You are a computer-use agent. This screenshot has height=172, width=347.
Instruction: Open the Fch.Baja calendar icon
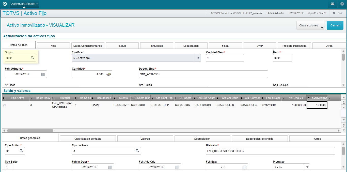pyautogui.click(x=244, y=167)
